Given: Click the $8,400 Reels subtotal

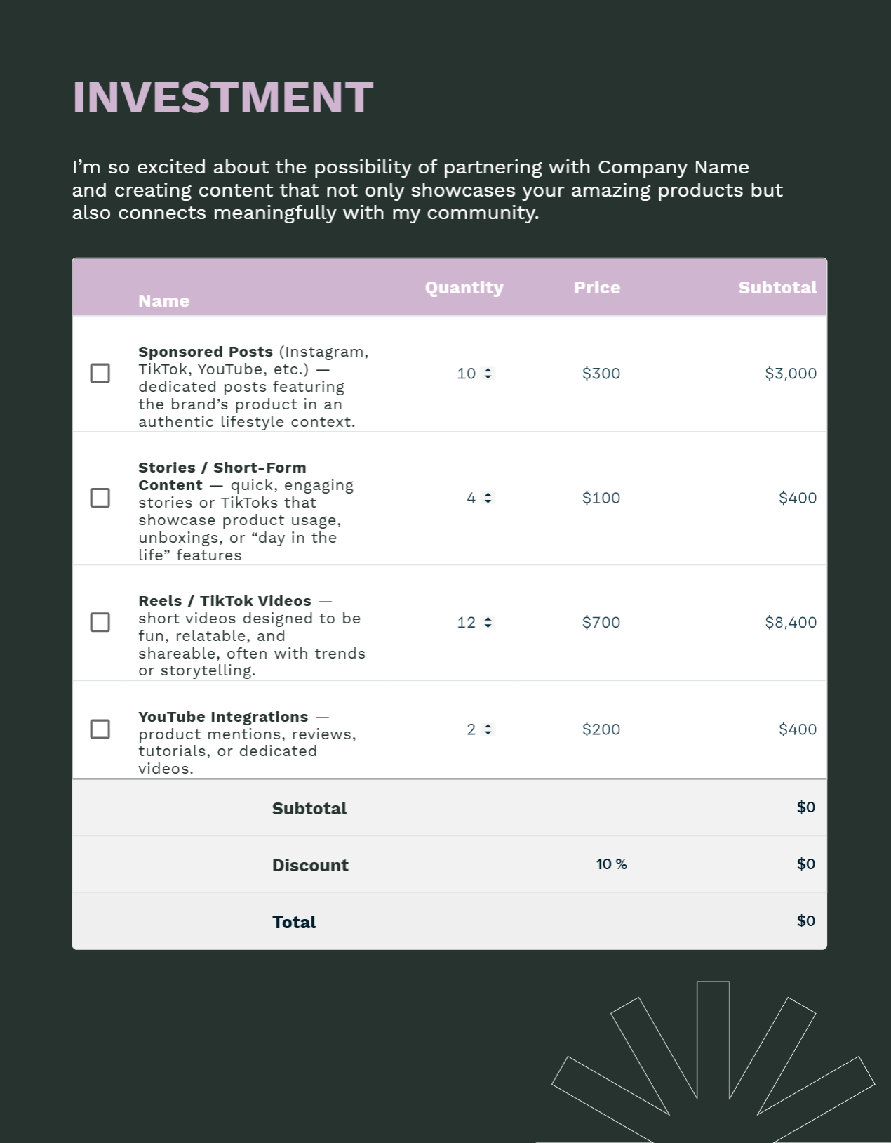Looking at the screenshot, I should click(790, 622).
